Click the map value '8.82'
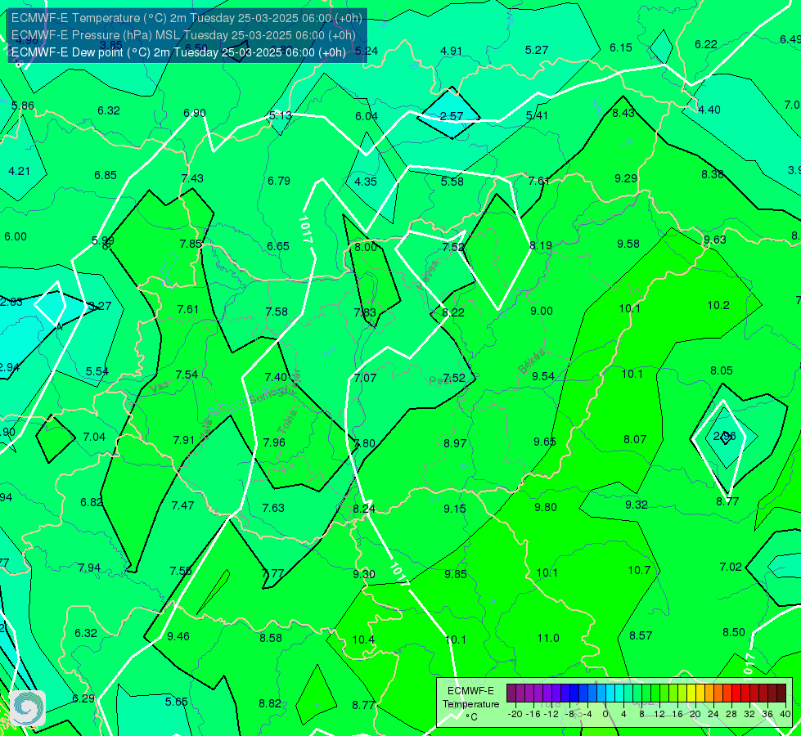Screen dimensions: 801x736 click(270, 703)
